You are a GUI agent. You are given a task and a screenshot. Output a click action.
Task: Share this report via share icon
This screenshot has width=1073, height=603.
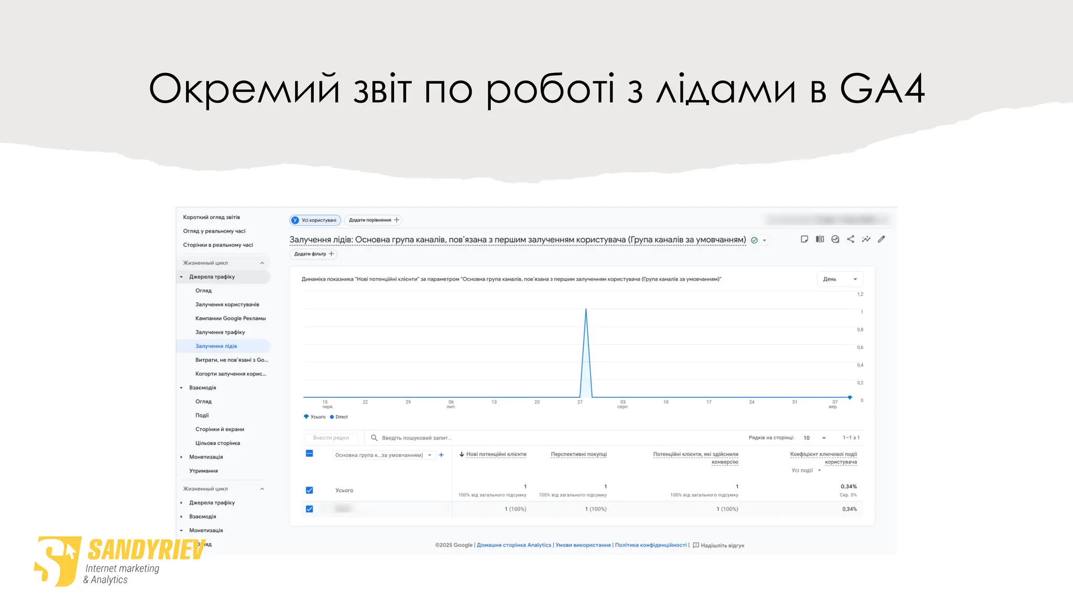coord(850,239)
